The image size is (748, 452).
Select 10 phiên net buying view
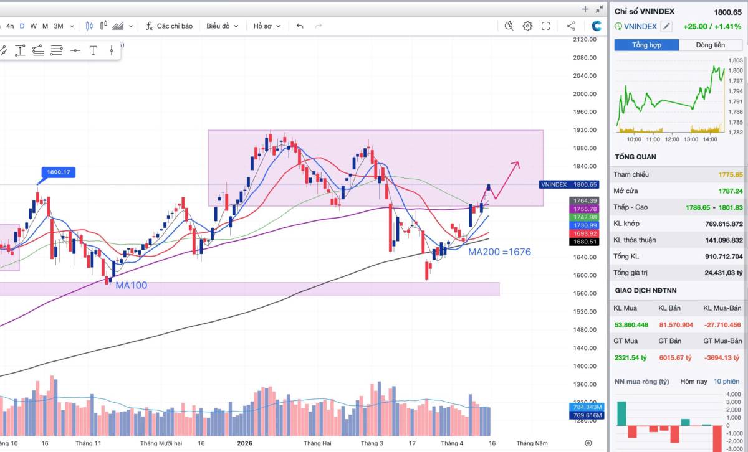point(727,381)
